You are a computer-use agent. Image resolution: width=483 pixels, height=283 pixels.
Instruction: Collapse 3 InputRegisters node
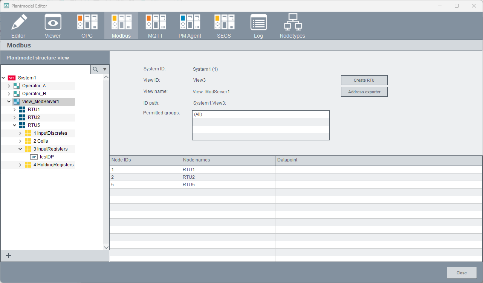pyautogui.click(x=20, y=149)
